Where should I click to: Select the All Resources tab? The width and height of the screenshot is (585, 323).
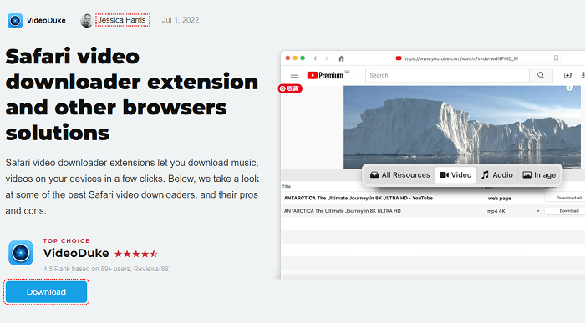[400, 175]
